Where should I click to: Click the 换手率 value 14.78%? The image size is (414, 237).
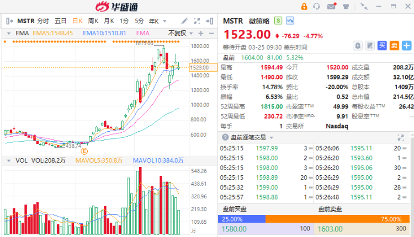coord(273,87)
